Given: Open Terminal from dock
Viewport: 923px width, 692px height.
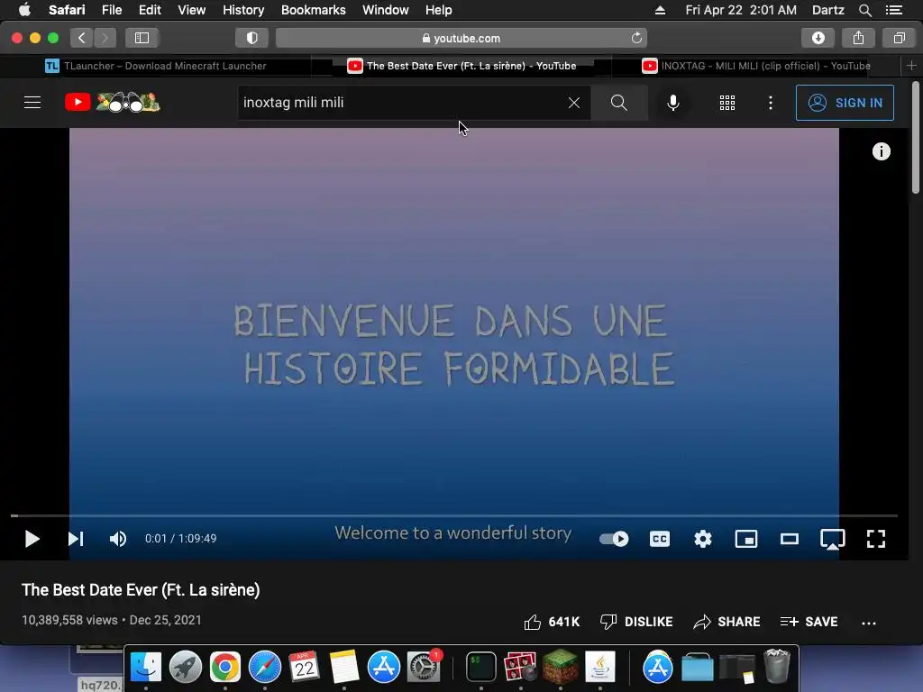Looking at the screenshot, I should click(x=481, y=667).
